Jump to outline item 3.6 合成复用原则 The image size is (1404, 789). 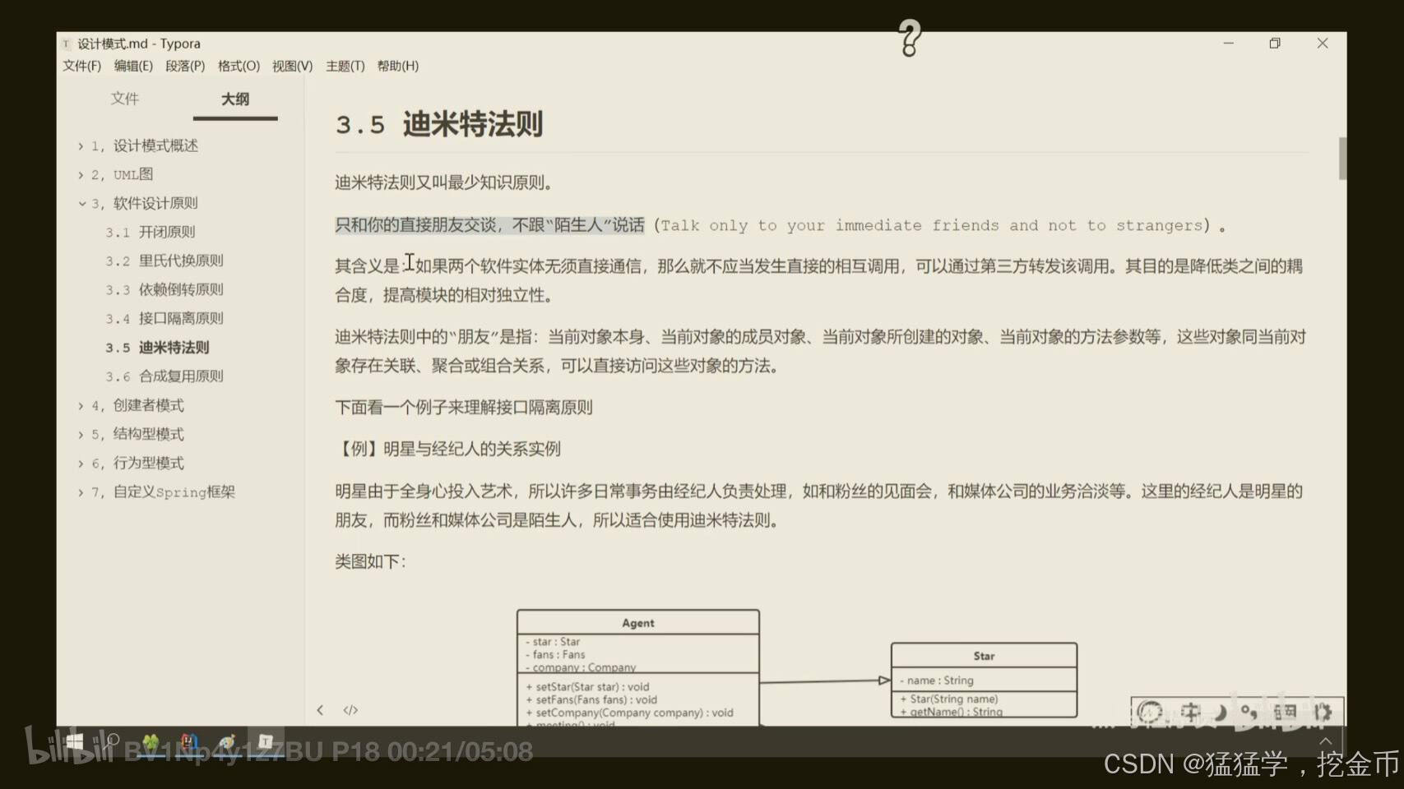pyautogui.click(x=164, y=376)
